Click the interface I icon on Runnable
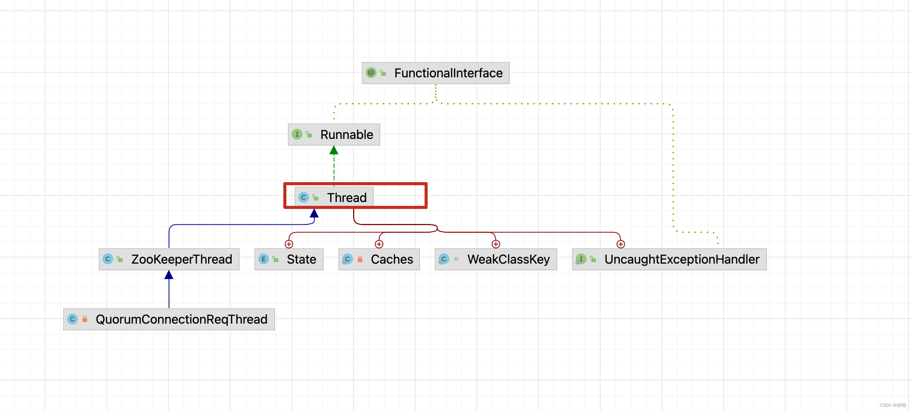The height and width of the screenshot is (411, 912). pyautogui.click(x=297, y=134)
